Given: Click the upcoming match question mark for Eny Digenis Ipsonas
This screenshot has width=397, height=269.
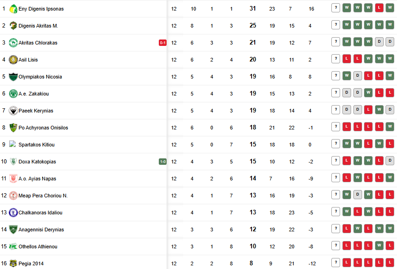Looking at the screenshot, I should [335, 8].
